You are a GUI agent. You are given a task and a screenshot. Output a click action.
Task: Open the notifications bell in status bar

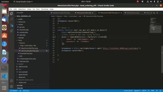pos(160,91)
